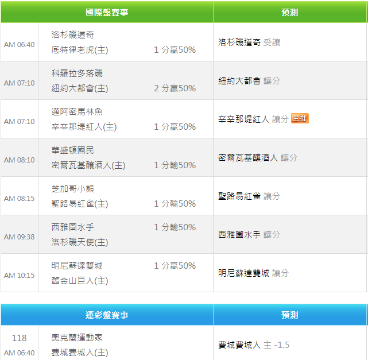Select team 費城費城人(主)
The height and width of the screenshot is (360, 368).
(x=80, y=353)
